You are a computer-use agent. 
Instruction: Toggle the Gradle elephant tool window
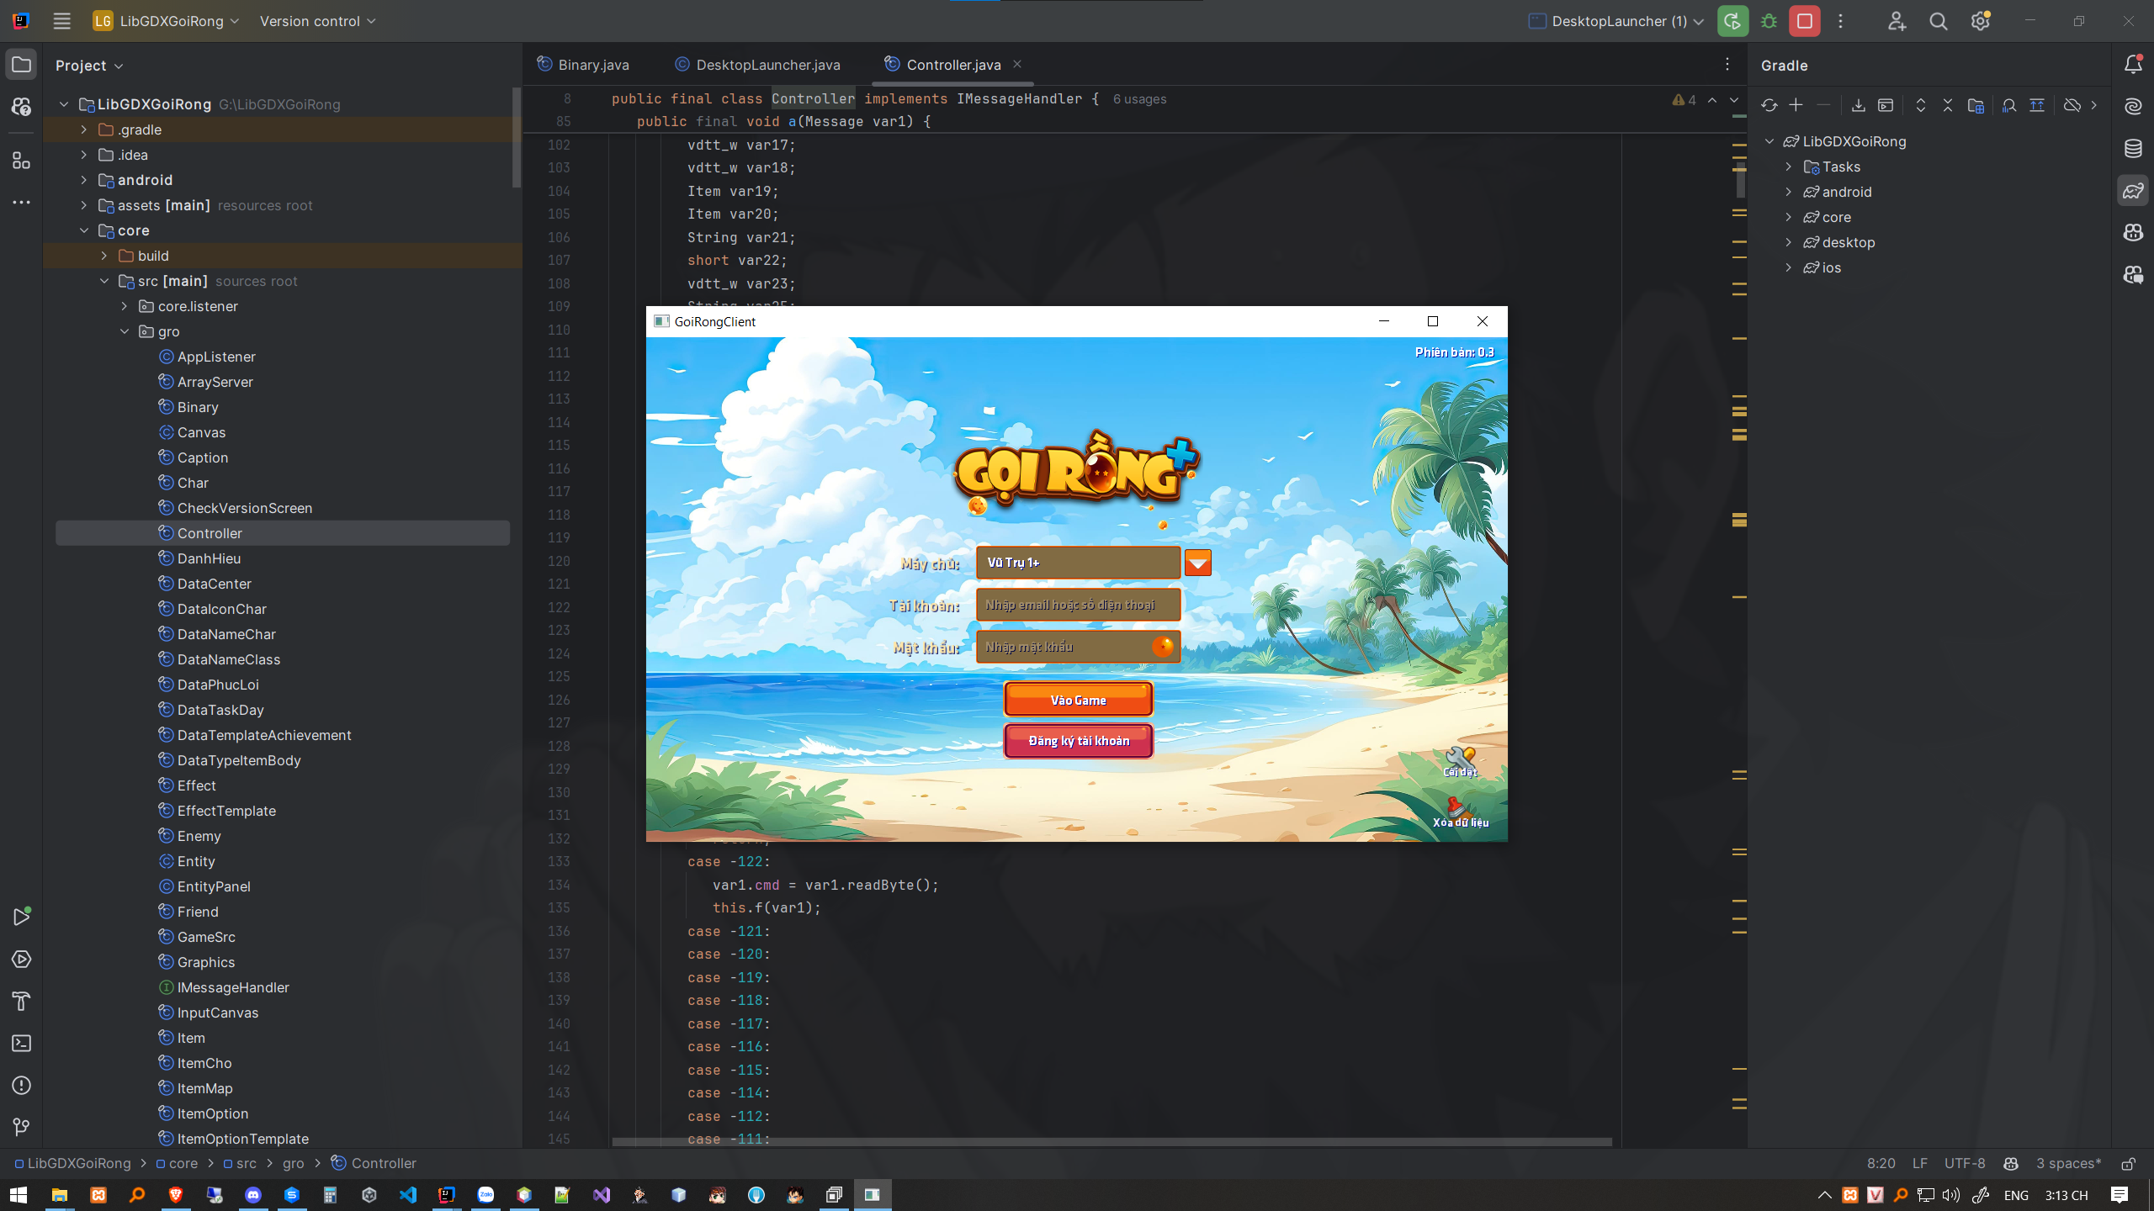pyautogui.click(x=2133, y=191)
